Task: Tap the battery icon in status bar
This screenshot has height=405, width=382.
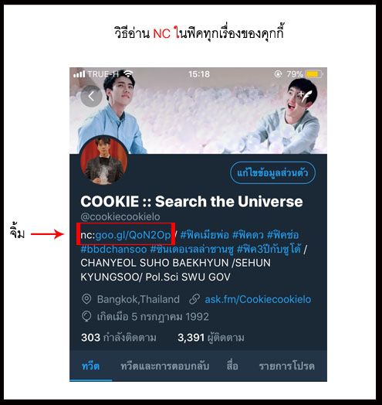Action: pos(314,74)
